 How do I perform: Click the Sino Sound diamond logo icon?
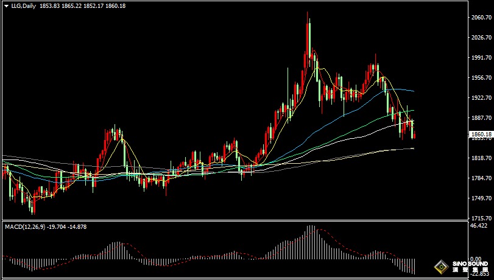(442, 267)
